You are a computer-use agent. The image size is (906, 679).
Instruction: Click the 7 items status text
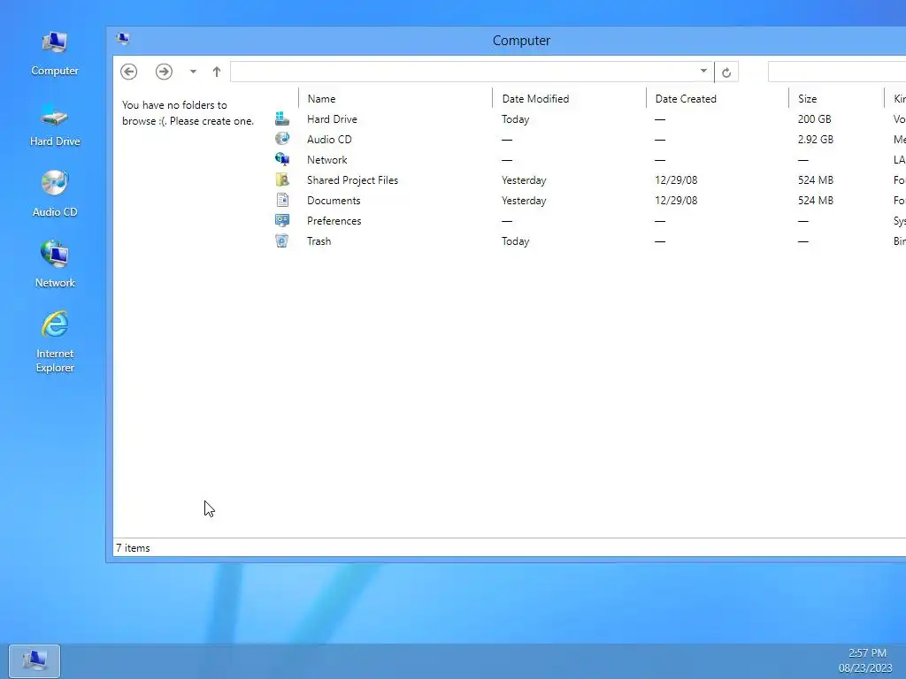point(133,548)
